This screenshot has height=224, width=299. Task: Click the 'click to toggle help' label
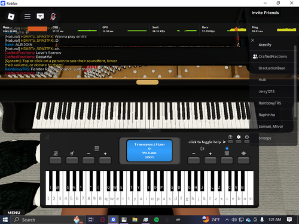[205, 142]
